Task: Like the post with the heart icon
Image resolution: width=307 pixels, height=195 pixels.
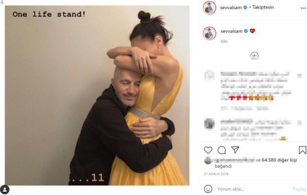Action: coord(208,150)
